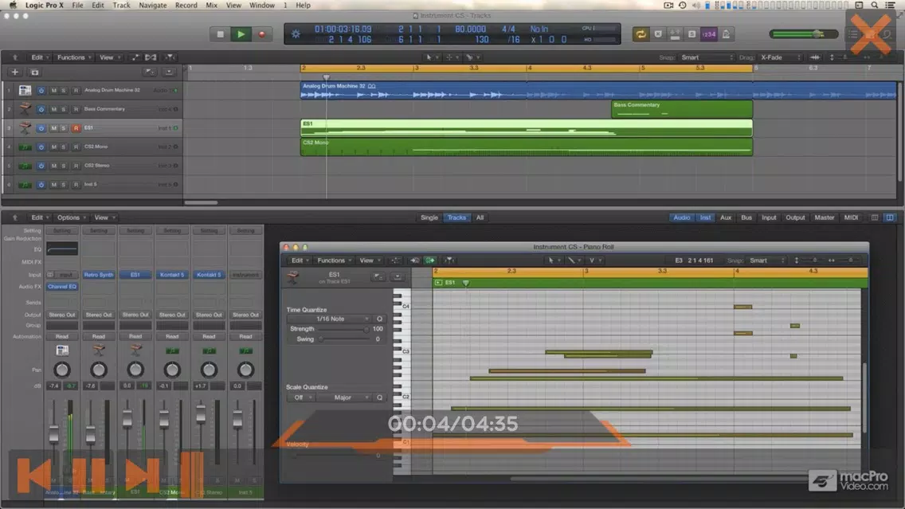Image resolution: width=905 pixels, height=509 pixels.
Task: Click Retro Synth instrument slot
Action: [x=99, y=275]
